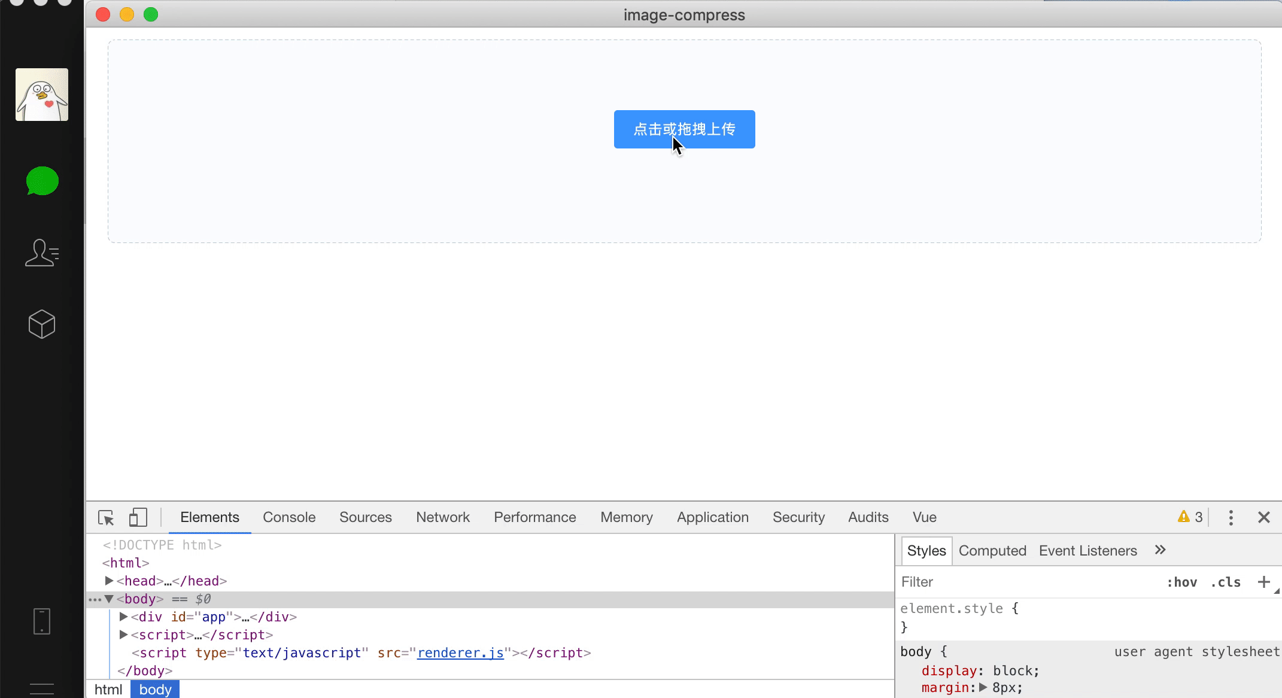1282x698 pixels.
Task: Select the <html> opening tag line
Action: [x=126, y=563]
